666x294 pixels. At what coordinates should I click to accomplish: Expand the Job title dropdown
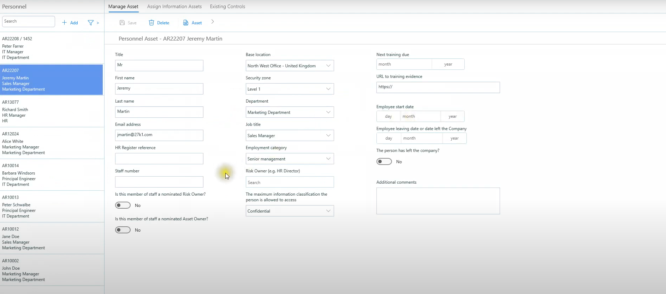(290, 135)
